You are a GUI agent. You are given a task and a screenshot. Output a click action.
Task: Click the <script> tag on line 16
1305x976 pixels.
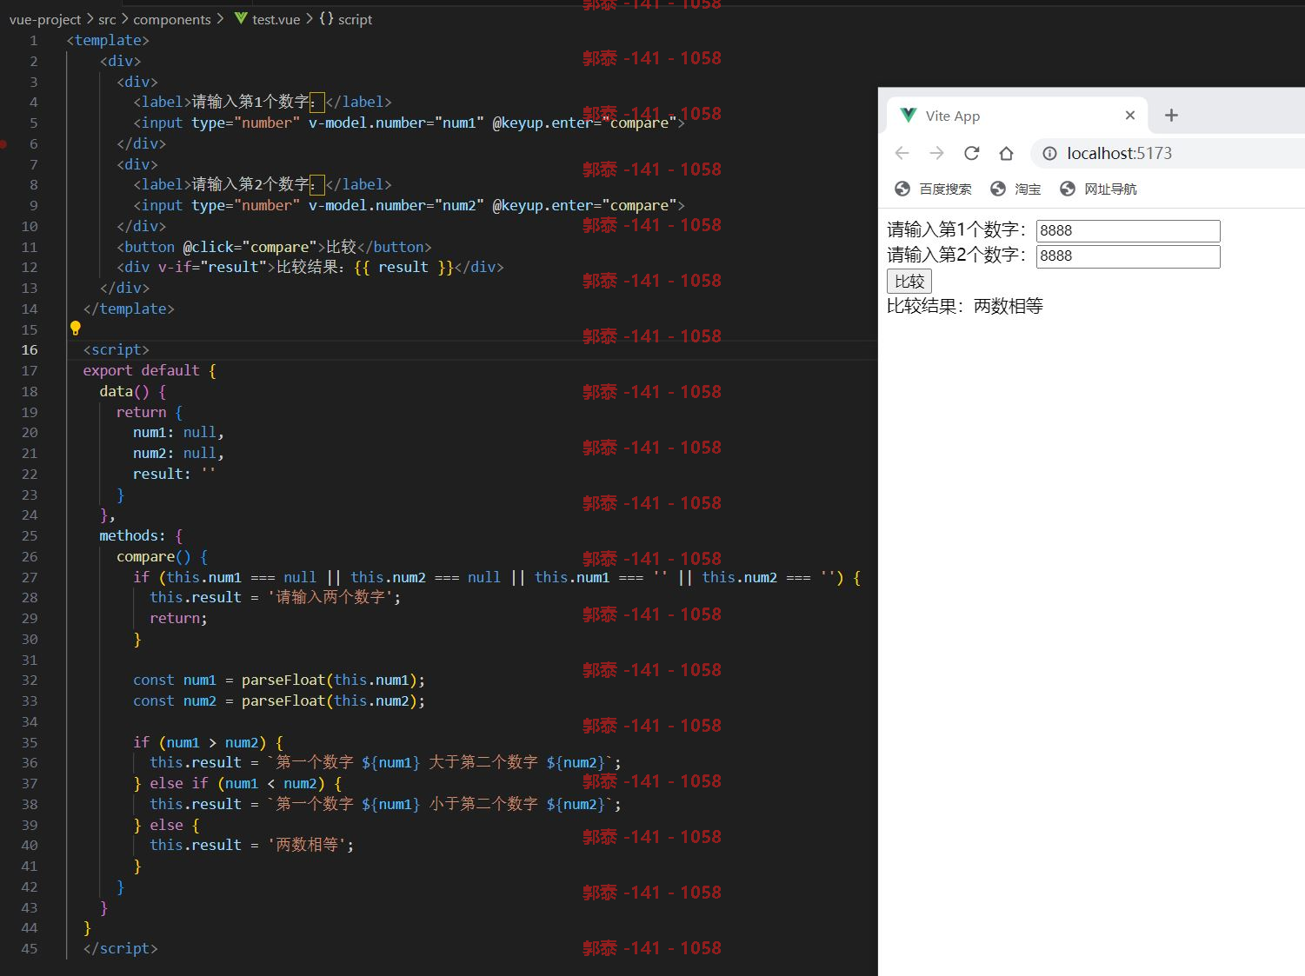click(116, 349)
